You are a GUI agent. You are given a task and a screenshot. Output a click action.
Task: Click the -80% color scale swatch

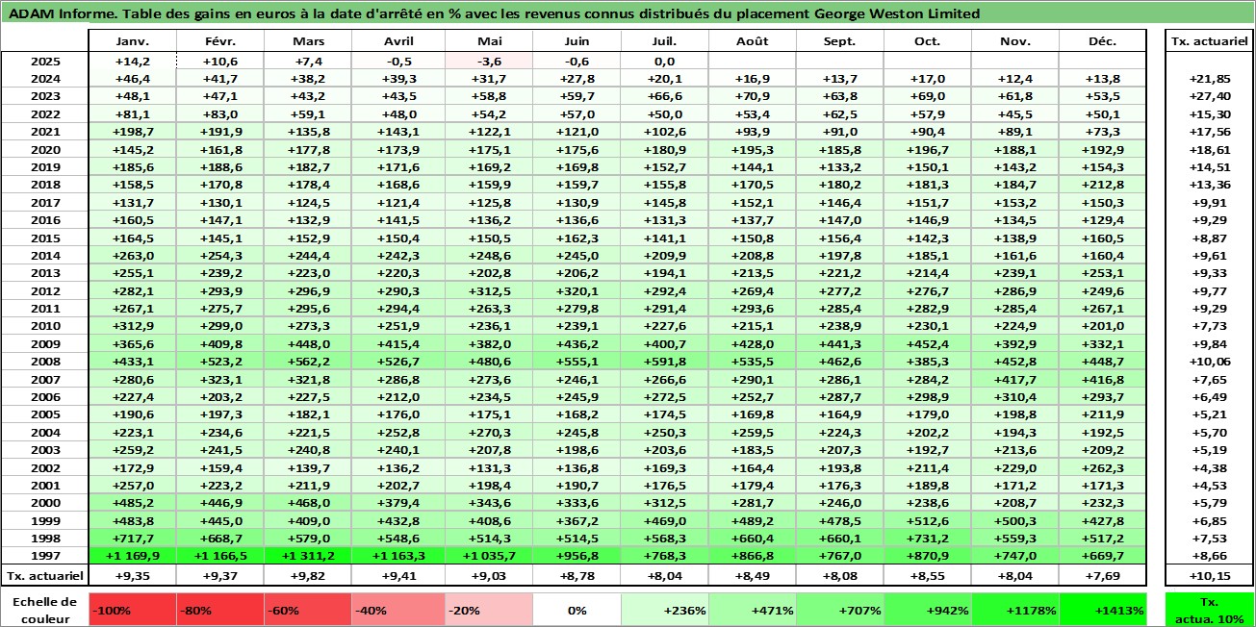[x=220, y=610]
